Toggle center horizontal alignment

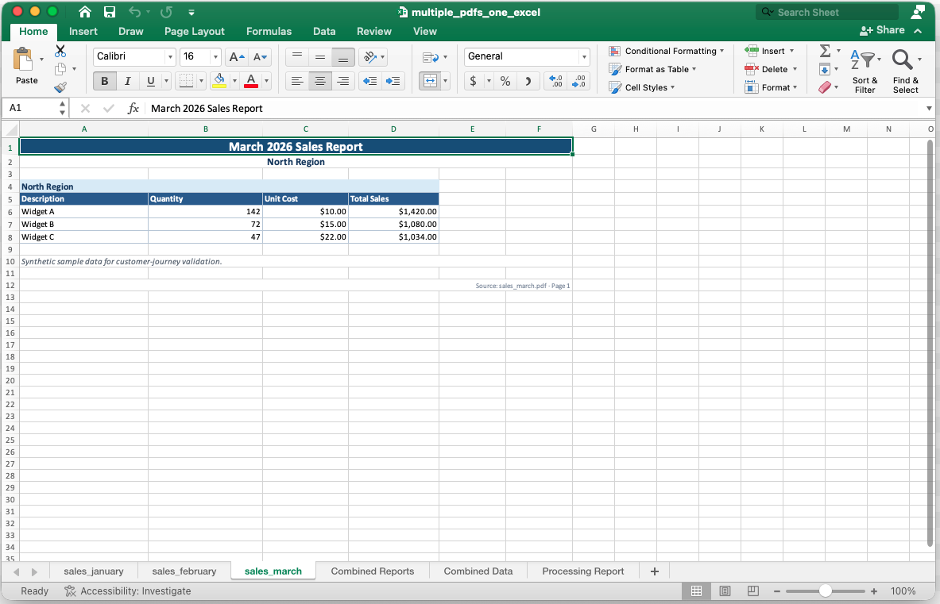320,81
